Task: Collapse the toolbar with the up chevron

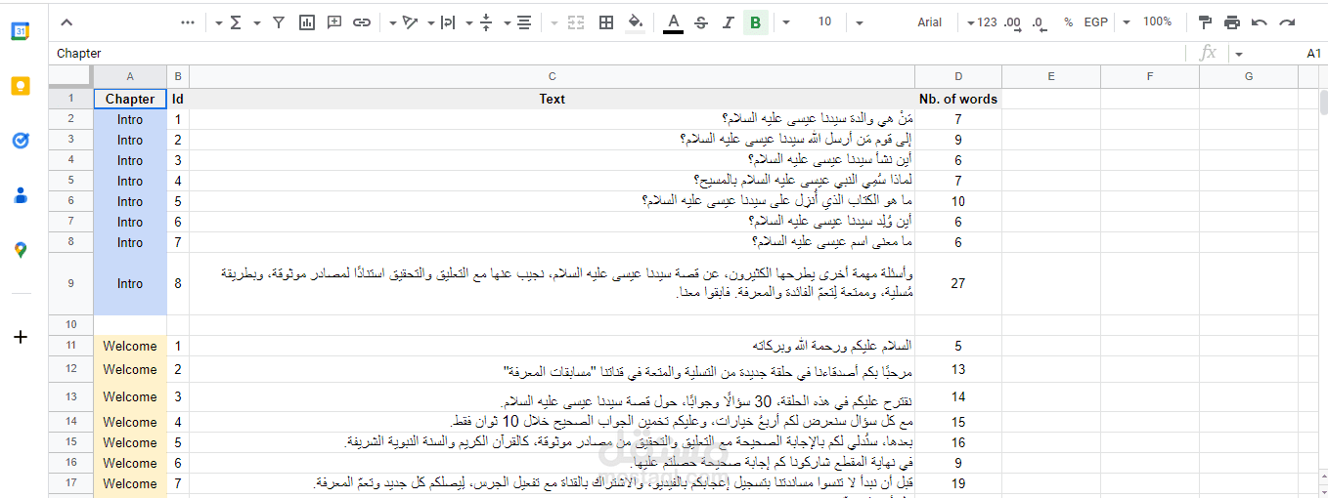Action: click(x=66, y=21)
